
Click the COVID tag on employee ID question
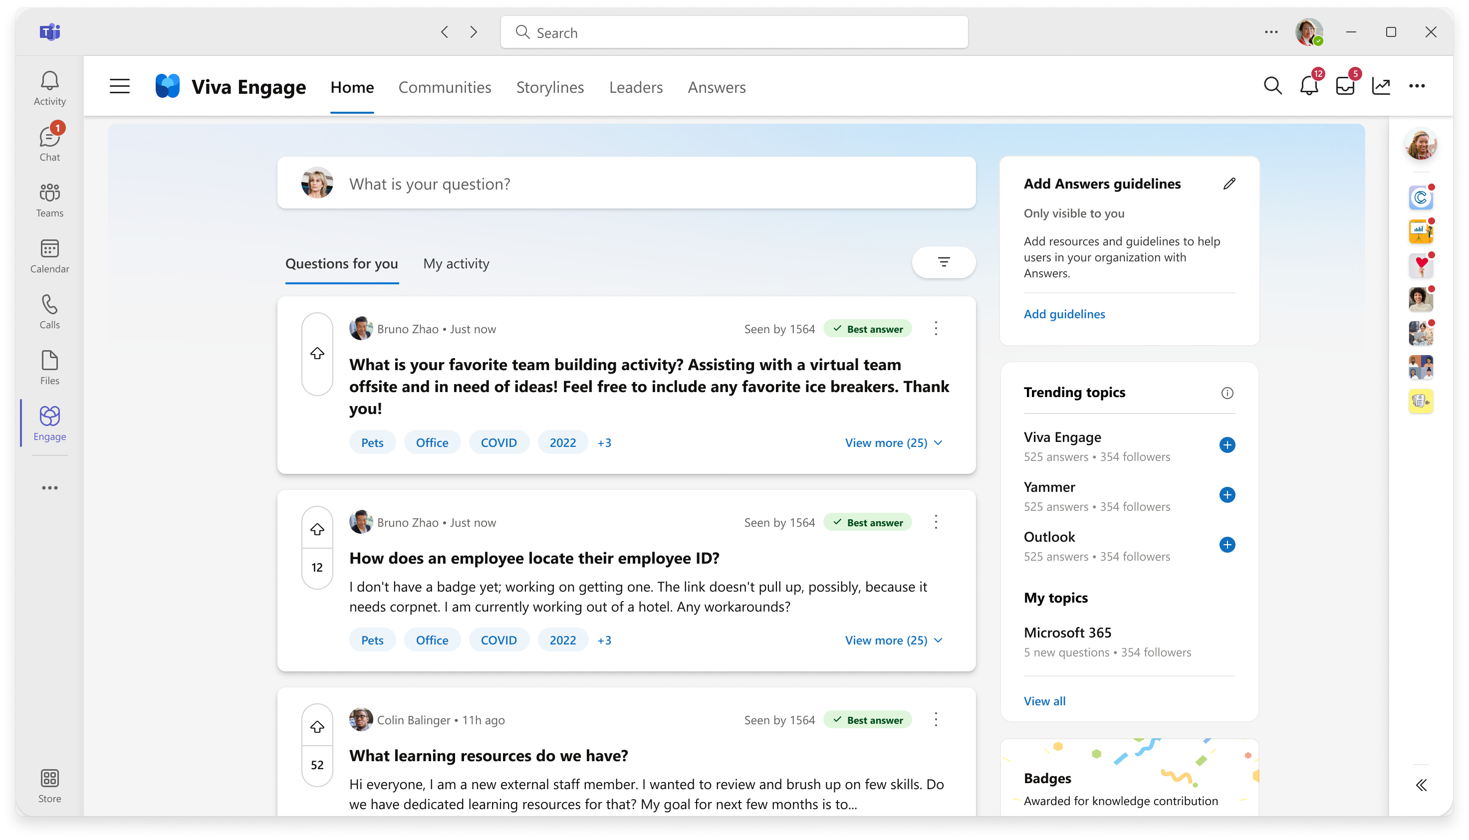498,640
